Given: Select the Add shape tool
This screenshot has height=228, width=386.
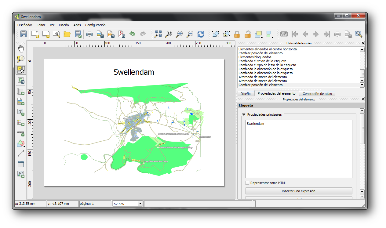Looking at the screenshot, I should point(20,143).
